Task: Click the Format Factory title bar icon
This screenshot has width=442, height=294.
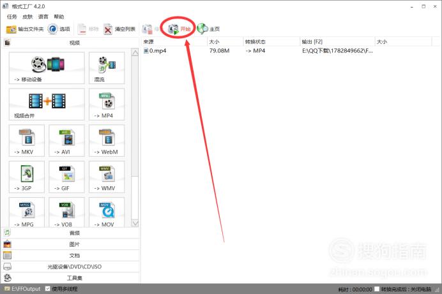Action: pos(5,6)
